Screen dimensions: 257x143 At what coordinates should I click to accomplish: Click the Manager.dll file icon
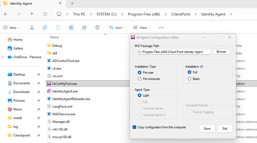tap(49, 122)
